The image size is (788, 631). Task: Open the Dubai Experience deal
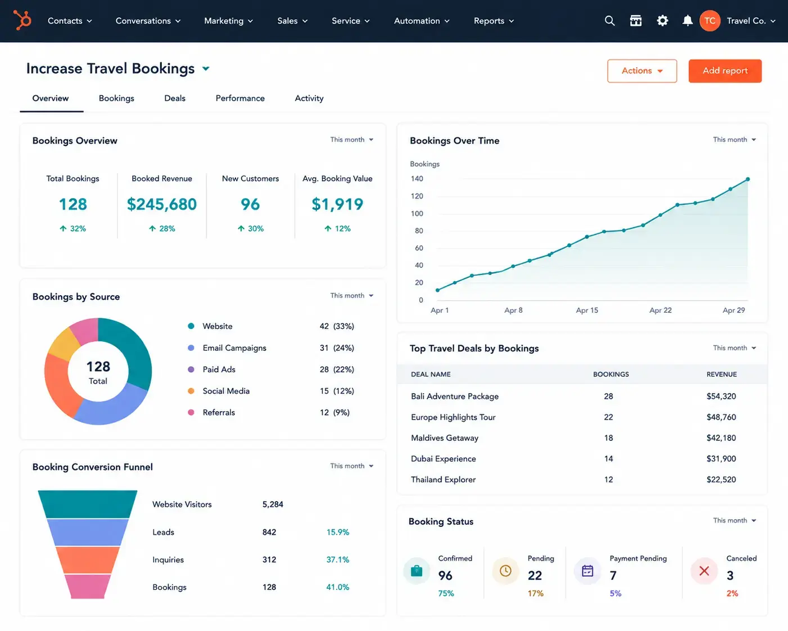(443, 459)
